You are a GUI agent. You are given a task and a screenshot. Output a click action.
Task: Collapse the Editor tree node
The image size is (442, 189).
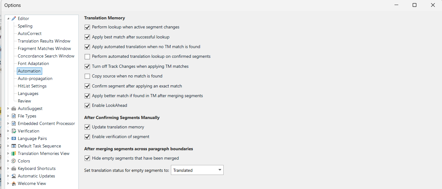[7, 18]
